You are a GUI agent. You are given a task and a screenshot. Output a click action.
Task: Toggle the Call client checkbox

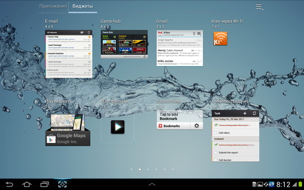click(x=216, y=133)
